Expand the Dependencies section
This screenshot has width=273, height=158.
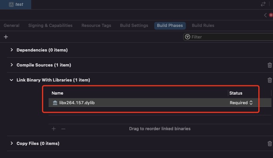click(x=12, y=50)
